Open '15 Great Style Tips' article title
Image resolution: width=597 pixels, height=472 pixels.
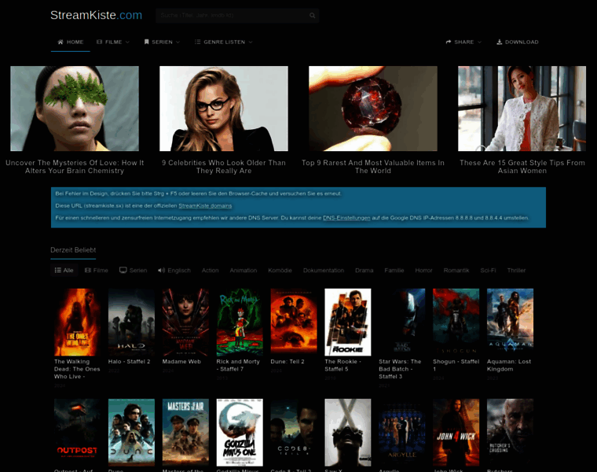[x=522, y=167]
